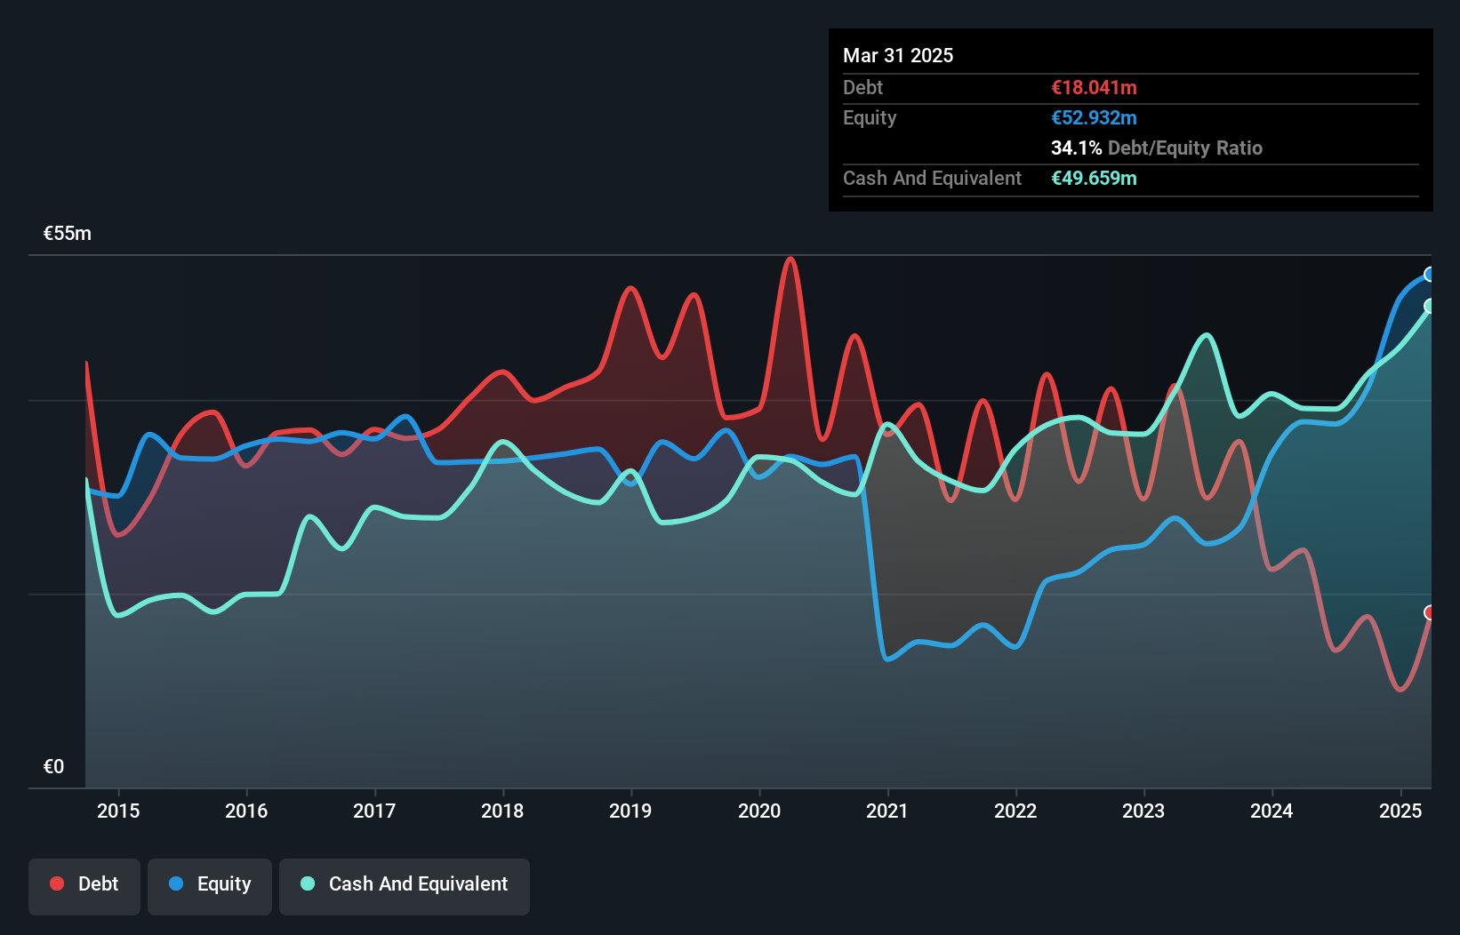Click the 2019 x-axis label

[x=630, y=811]
